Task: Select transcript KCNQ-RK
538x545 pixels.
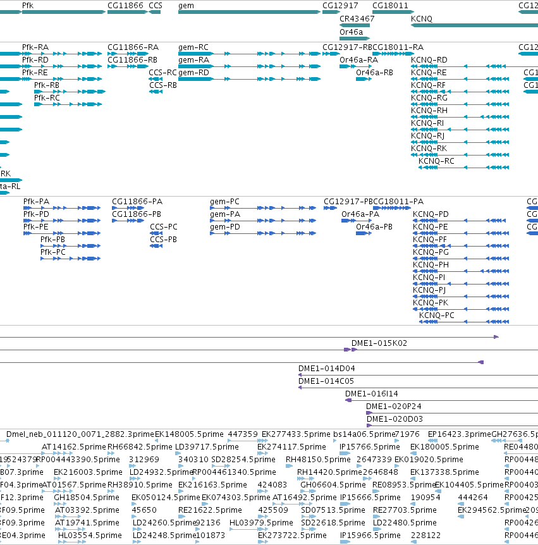Action: [x=460, y=155]
